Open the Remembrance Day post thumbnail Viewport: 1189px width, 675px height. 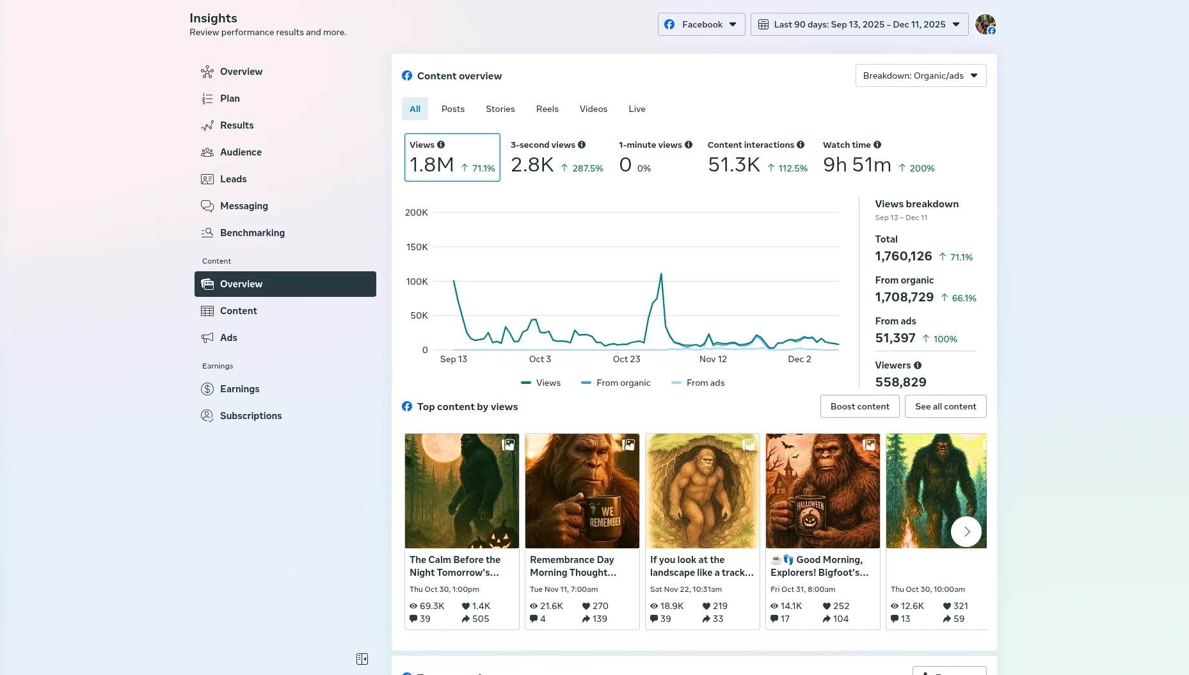(582, 491)
